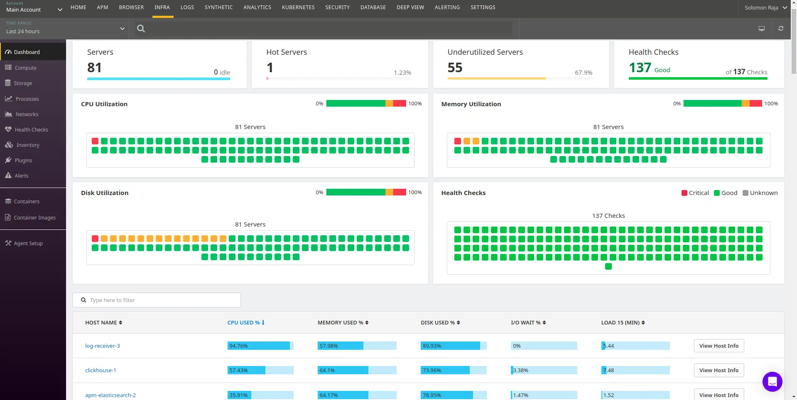Sort table by Memory Used %
This screenshot has width=797, height=400.
[x=343, y=322]
